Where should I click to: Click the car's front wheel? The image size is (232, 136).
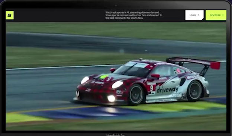pos(136,95)
